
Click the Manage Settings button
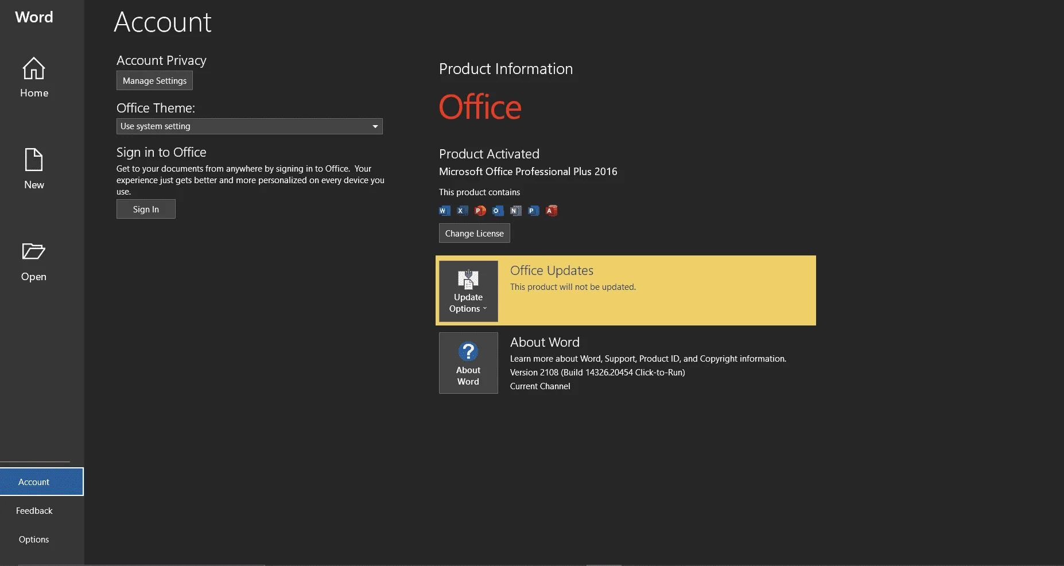click(154, 80)
